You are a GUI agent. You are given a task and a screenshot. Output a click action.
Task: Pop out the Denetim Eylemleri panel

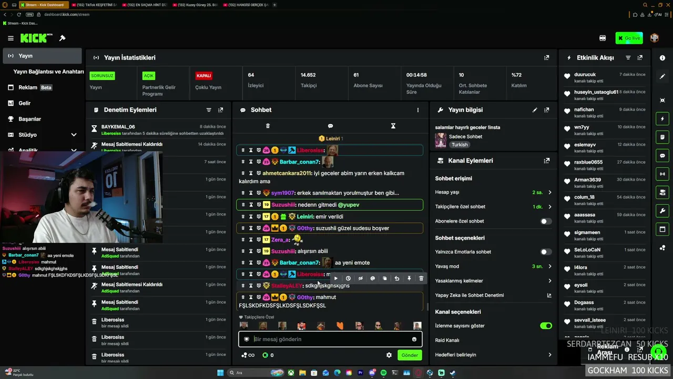[x=220, y=110]
